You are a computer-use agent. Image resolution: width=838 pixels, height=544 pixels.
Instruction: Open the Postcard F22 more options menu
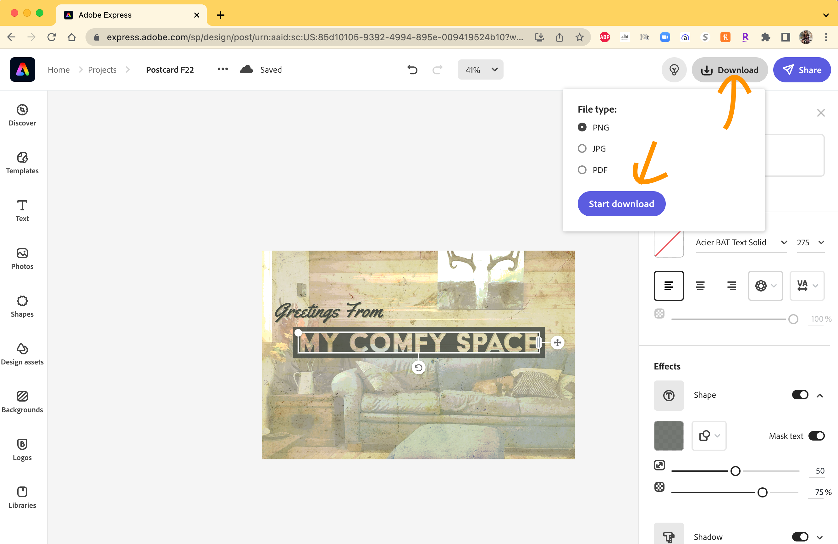tap(223, 69)
